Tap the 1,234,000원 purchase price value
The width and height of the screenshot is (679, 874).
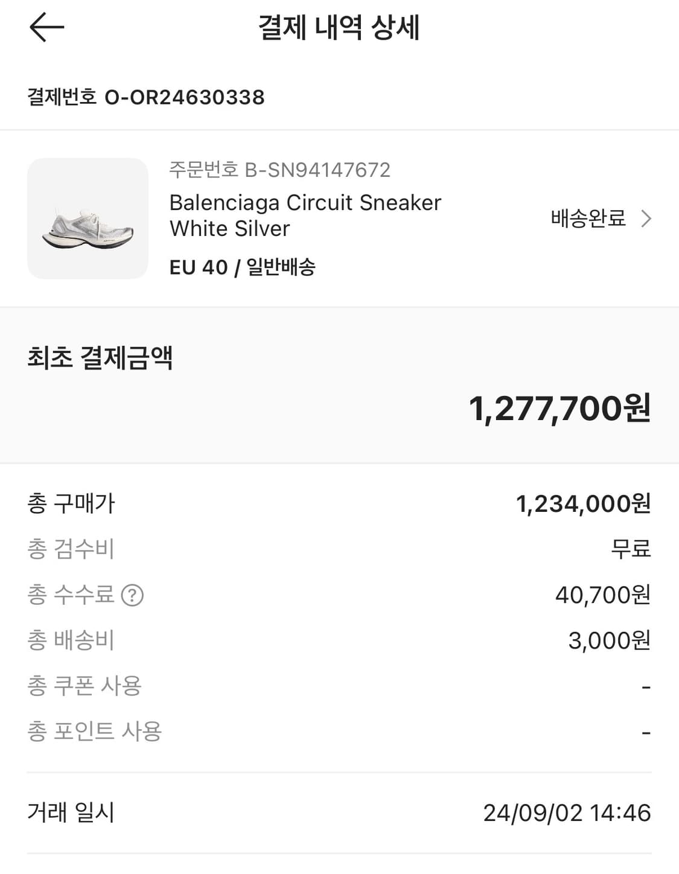point(583,503)
